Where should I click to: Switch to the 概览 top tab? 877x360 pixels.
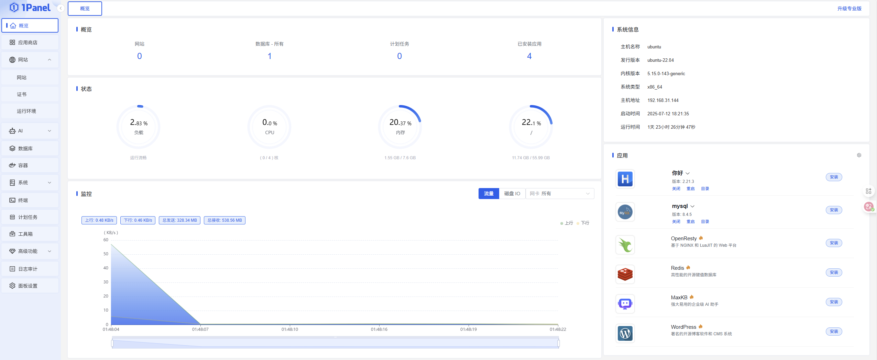click(x=85, y=9)
